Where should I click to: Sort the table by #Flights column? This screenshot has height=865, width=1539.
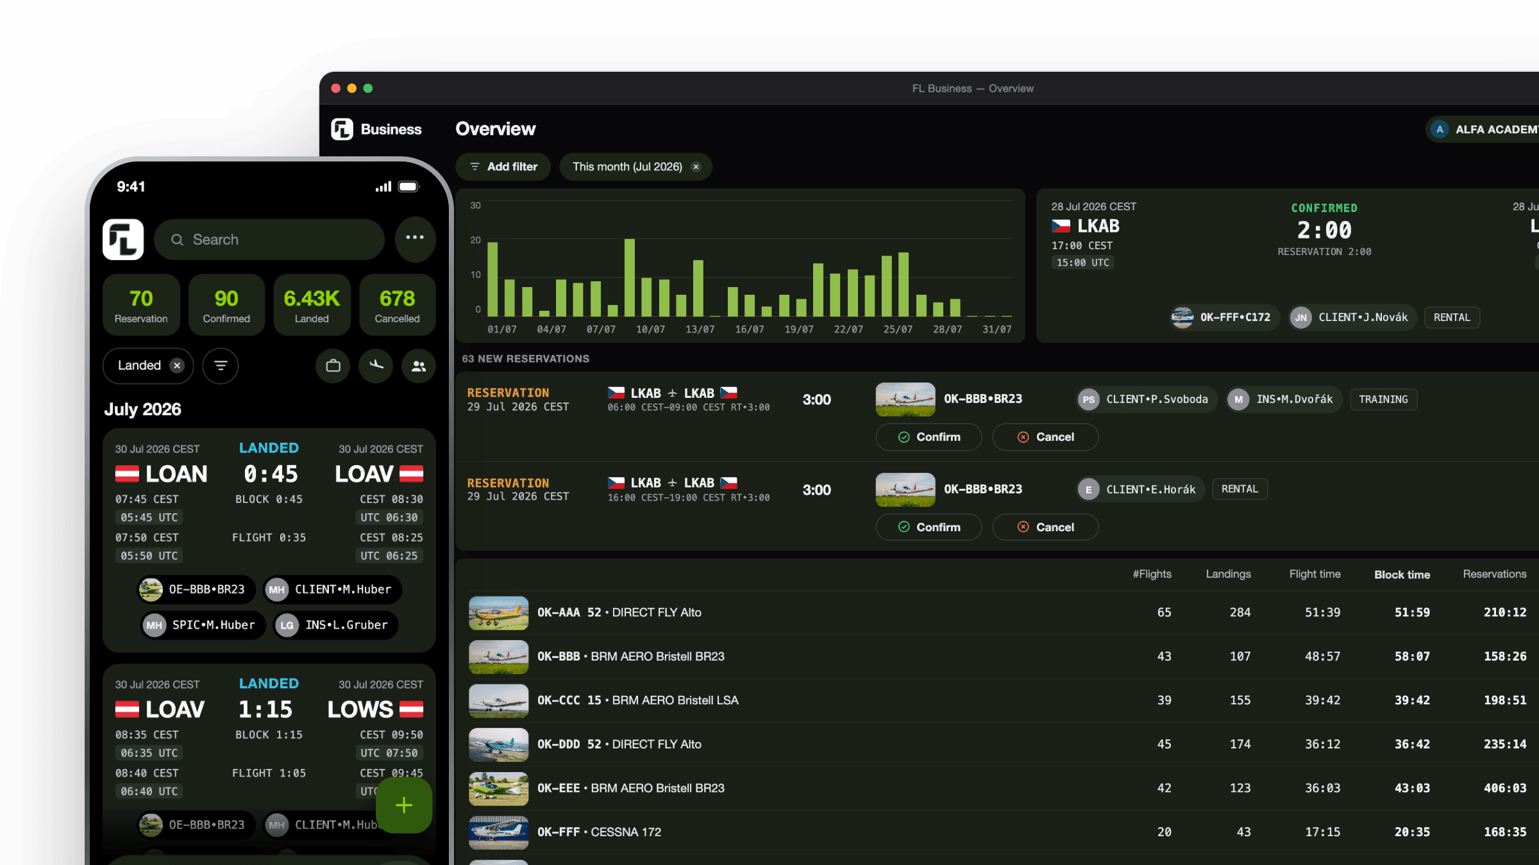point(1152,574)
